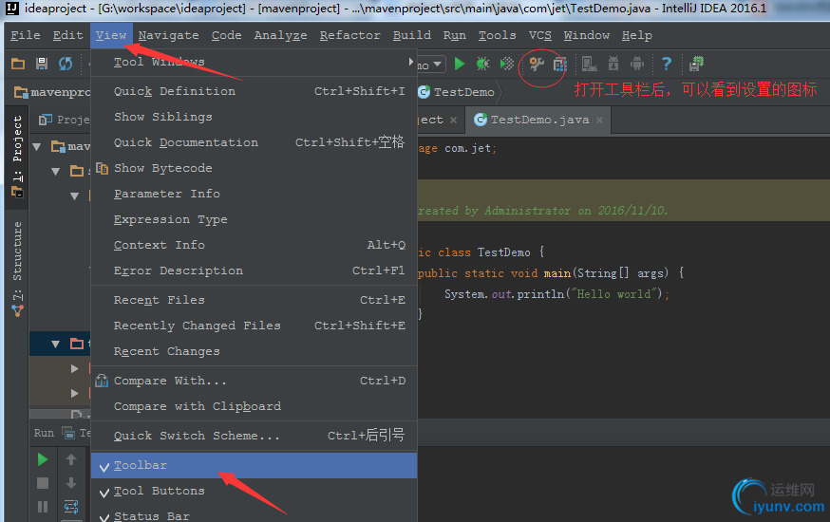830x522 pixels.
Task: Toggle the Status Bar checked item
Action: tap(255, 515)
